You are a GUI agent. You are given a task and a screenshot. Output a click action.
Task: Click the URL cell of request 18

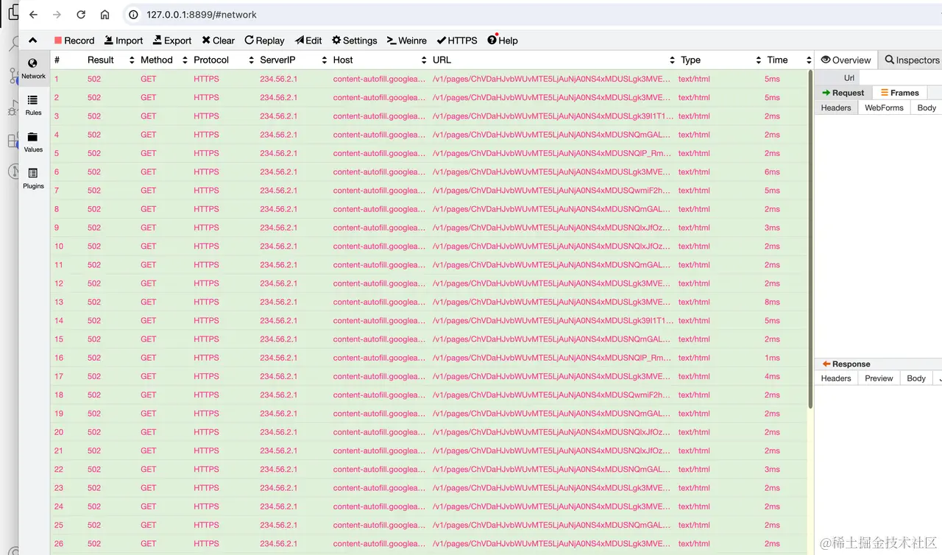pyautogui.click(x=552, y=395)
